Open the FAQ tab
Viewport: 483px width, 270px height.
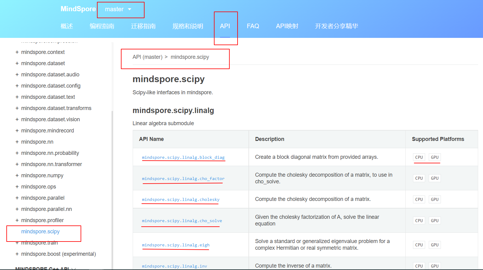click(x=253, y=26)
